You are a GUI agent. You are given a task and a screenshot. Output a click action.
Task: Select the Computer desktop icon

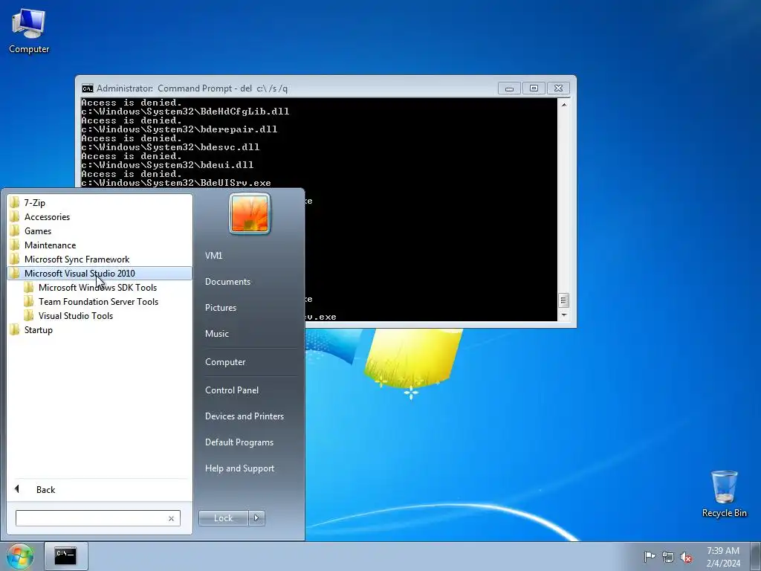coord(29,30)
